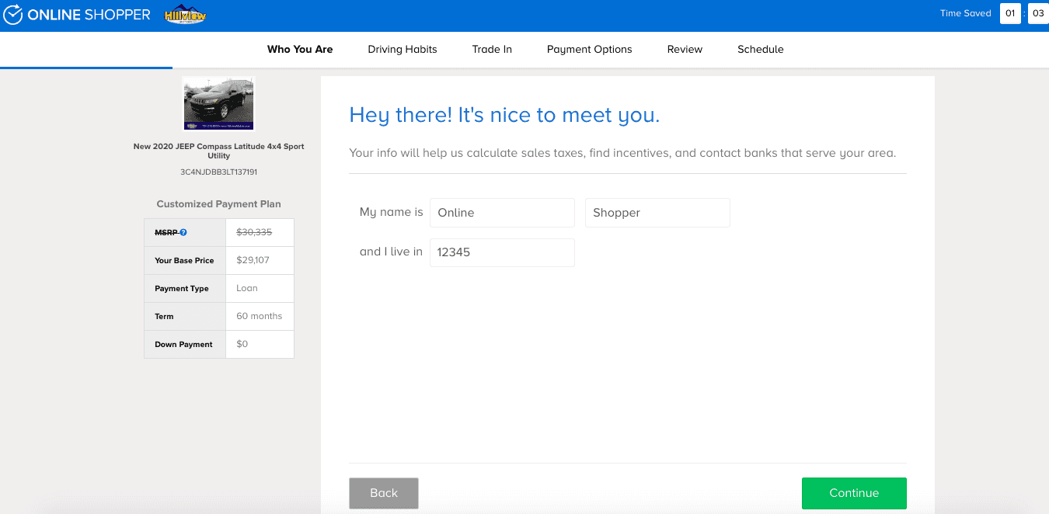
Task: Select the ZIP code field showing 12345
Action: tap(502, 252)
